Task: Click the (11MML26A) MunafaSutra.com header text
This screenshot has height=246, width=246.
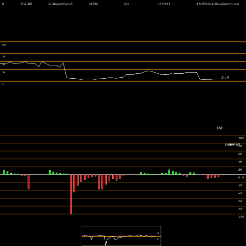Action: point(217,4)
